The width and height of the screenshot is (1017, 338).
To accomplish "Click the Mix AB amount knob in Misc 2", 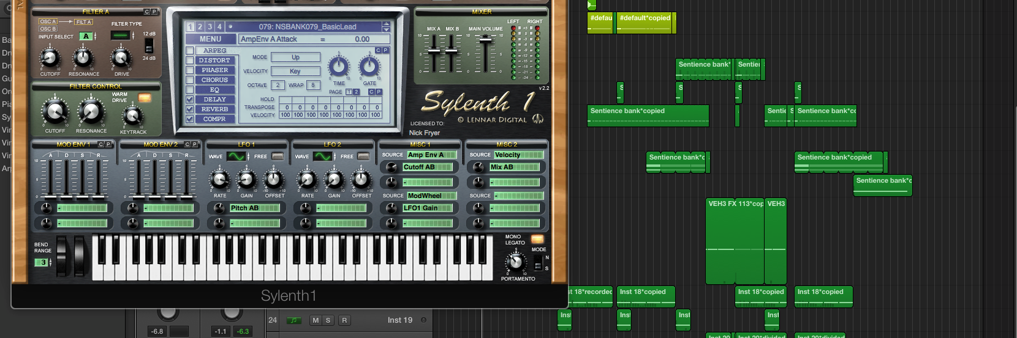I will pos(478,167).
